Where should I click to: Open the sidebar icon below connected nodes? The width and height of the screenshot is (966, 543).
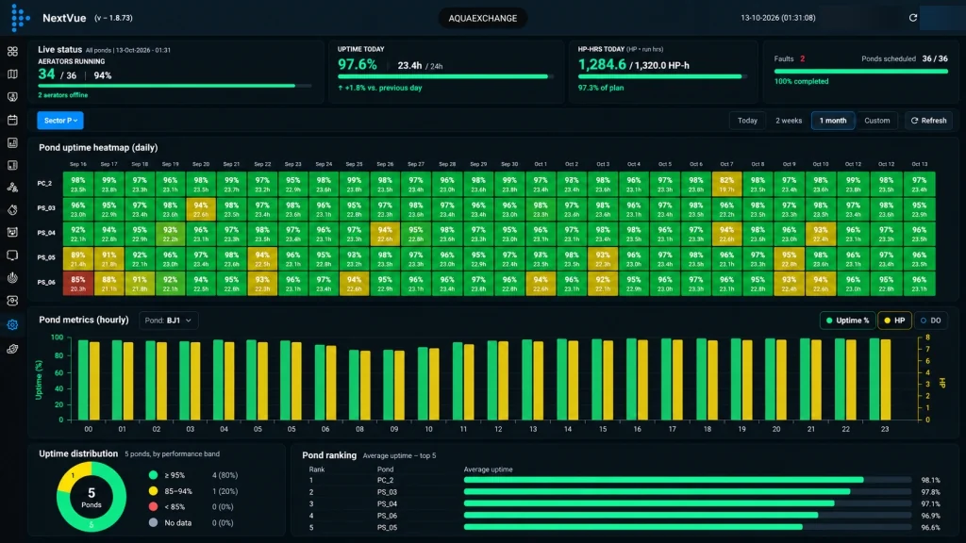pyautogui.click(x=12, y=210)
